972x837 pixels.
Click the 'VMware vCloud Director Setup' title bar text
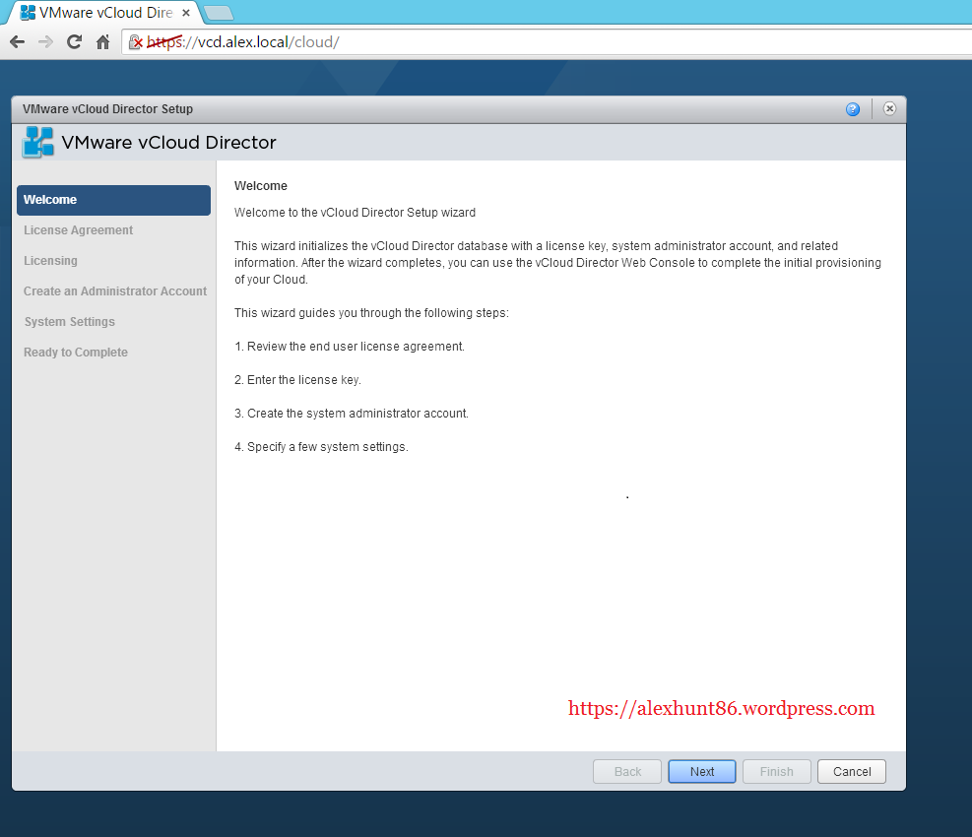coord(108,109)
